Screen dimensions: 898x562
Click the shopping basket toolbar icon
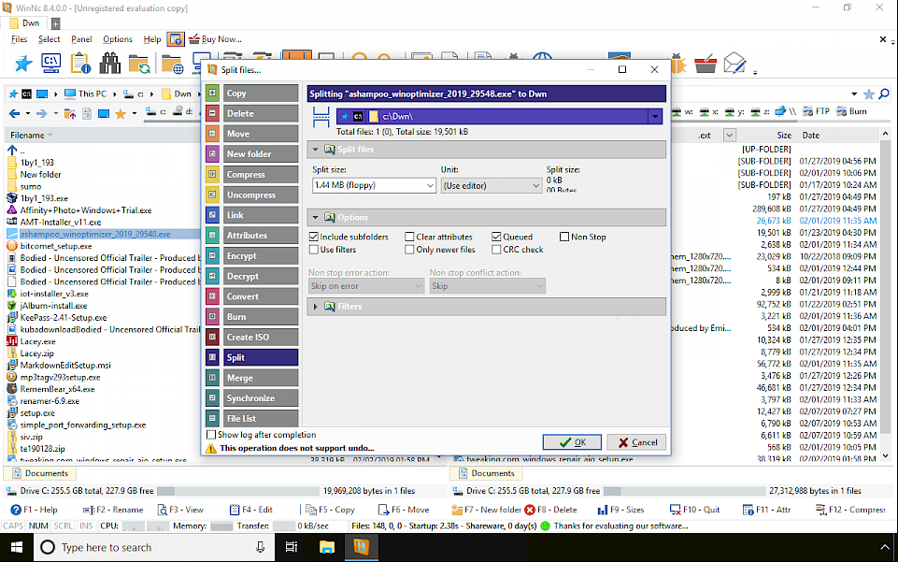[x=705, y=63]
